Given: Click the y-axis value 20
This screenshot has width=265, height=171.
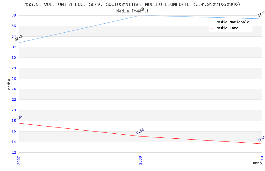Looking at the screenshot, I should click(x=14, y=110).
